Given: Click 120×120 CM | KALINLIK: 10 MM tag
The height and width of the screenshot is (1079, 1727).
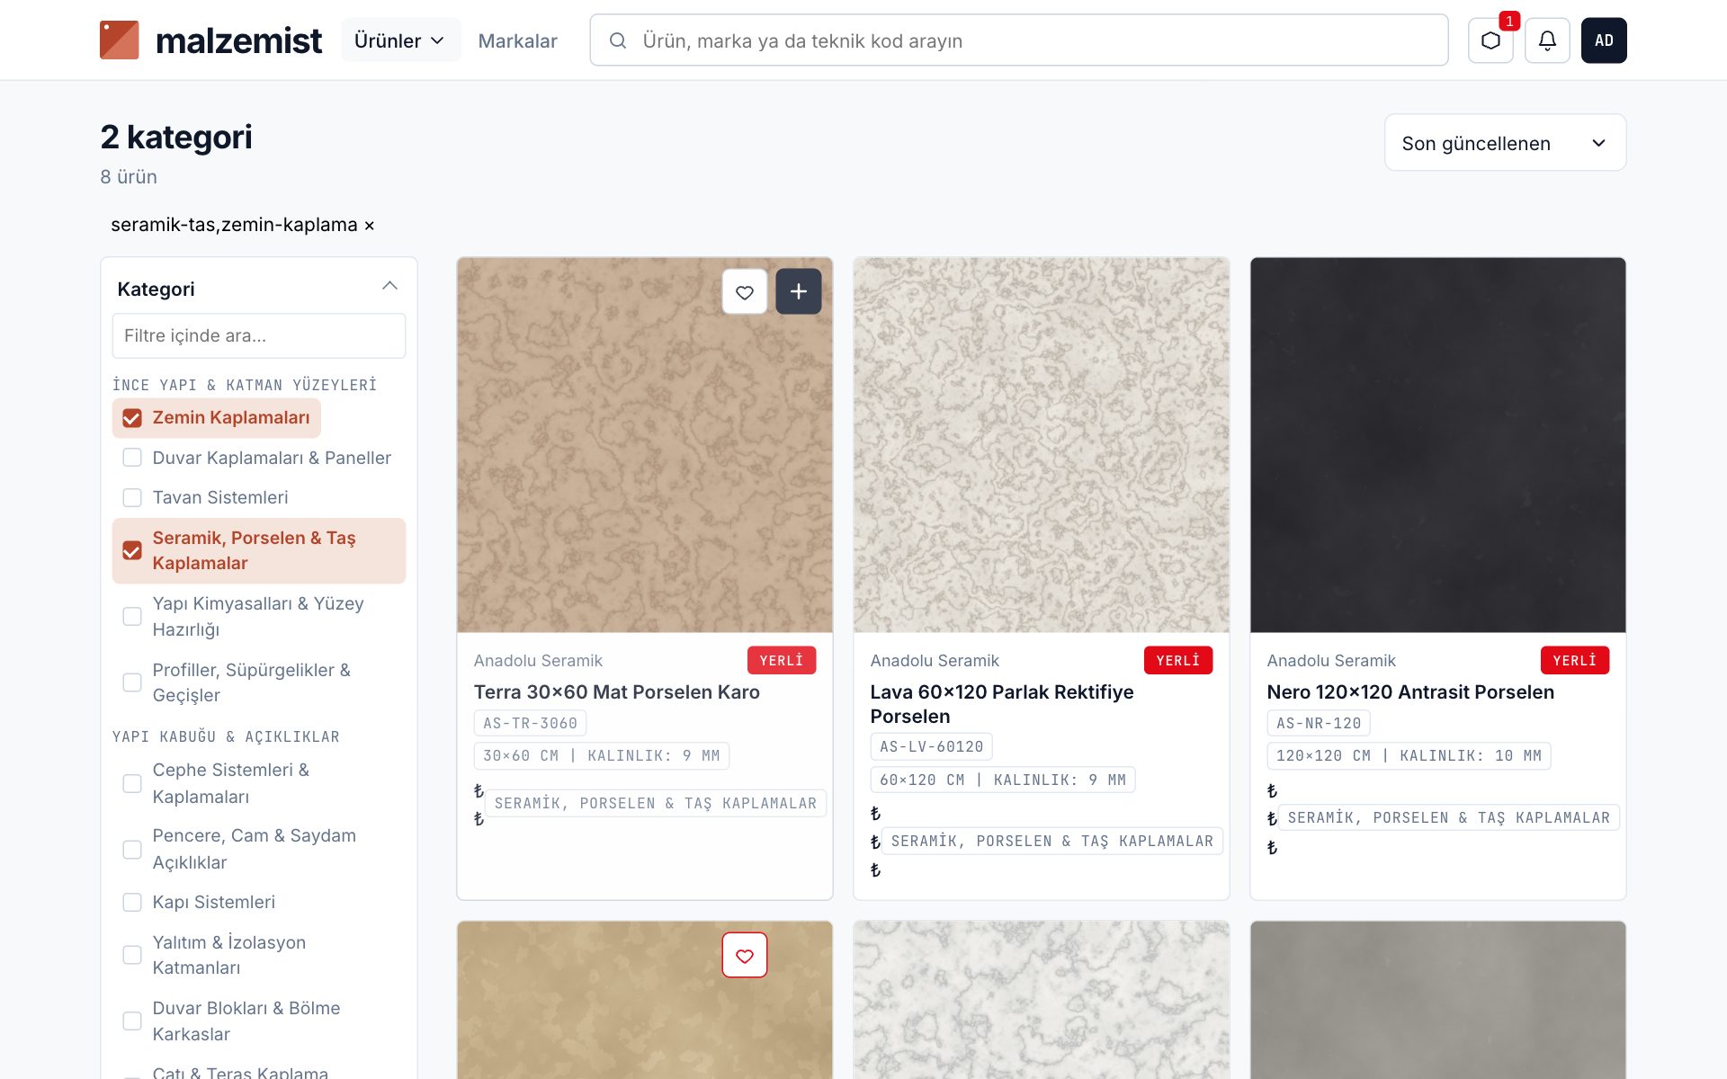Looking at the screenshot, I should coord(1409,755).
